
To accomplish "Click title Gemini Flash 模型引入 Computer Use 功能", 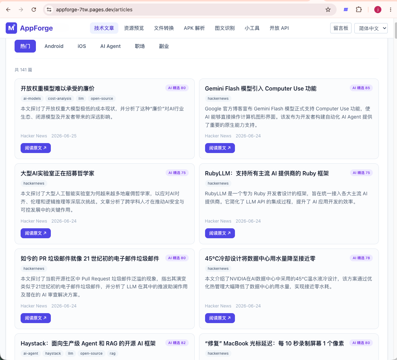I will point(261,88).
